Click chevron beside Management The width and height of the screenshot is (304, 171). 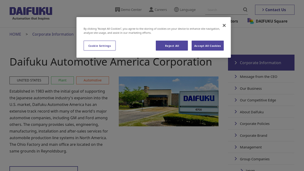pos(236,147)
